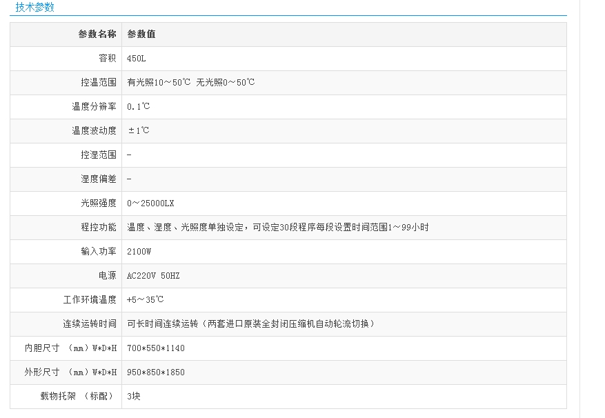
Task: Select the 450L volume value
Action: pyautogui.click(x=137, y=59)
